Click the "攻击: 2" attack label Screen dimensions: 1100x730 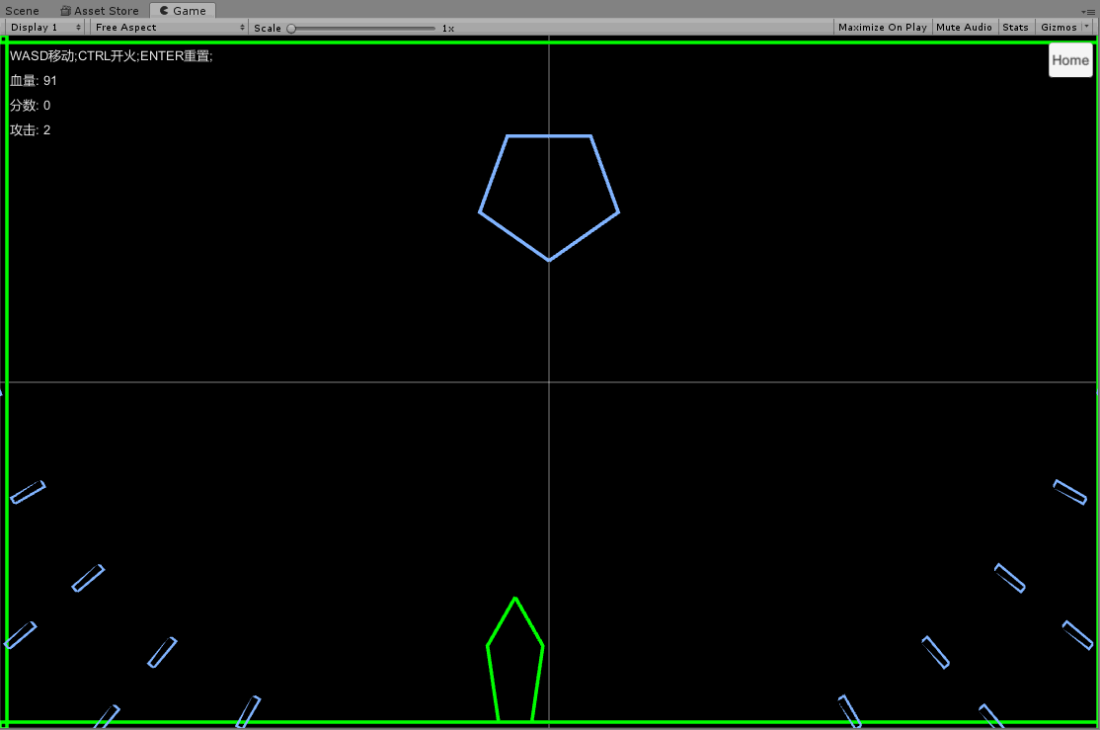click(31, 129)
